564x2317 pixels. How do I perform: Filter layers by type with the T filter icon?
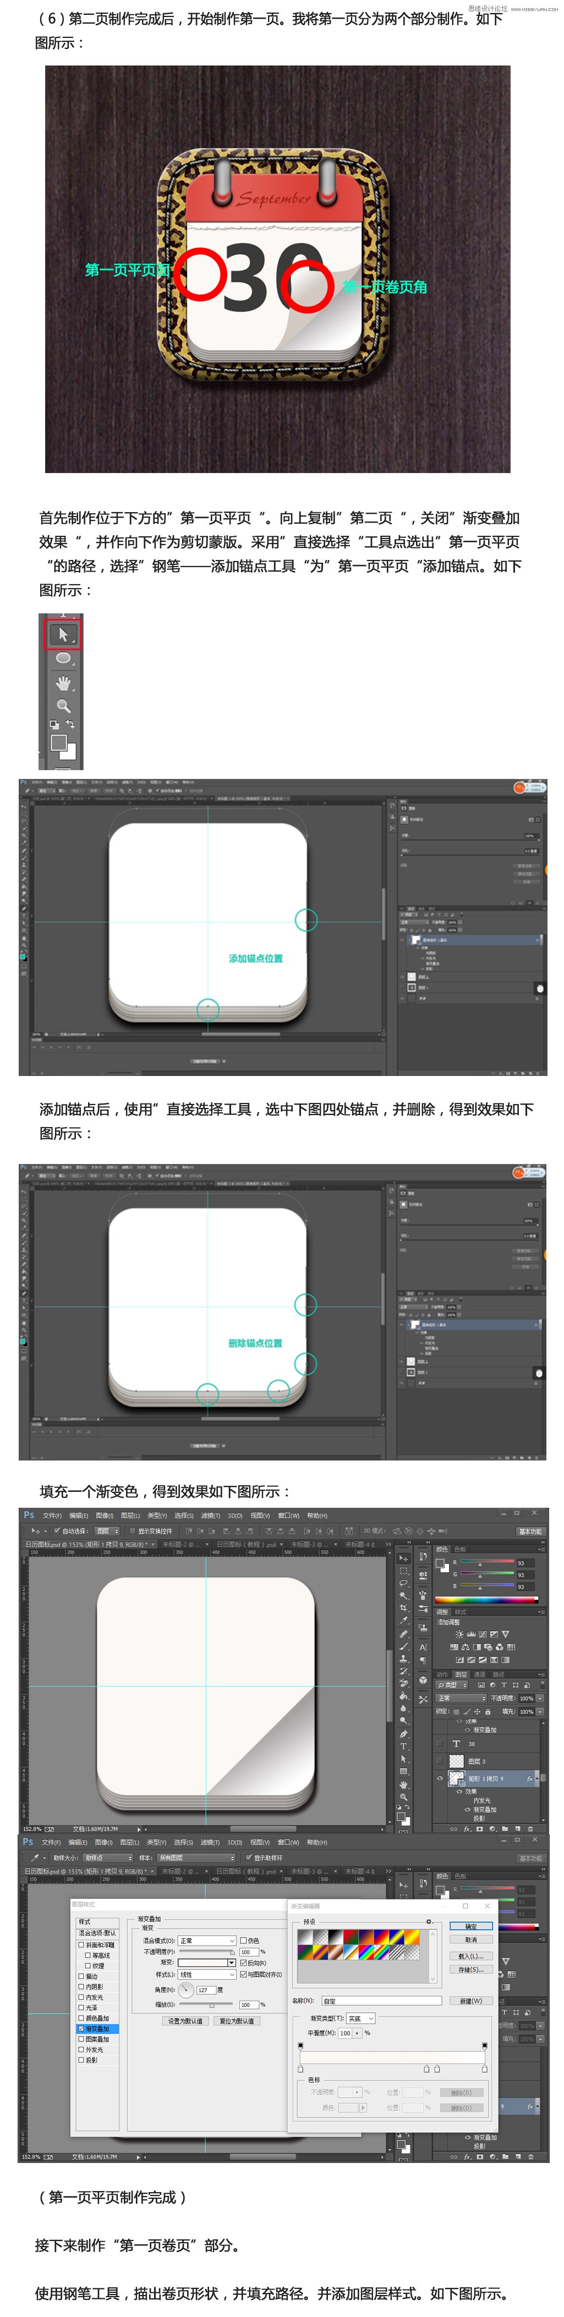pos(503,1685)
